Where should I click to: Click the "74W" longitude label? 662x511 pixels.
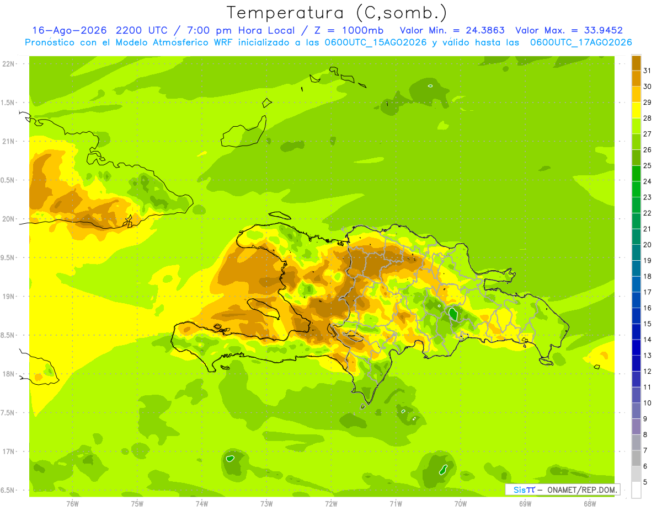tap(201, 503)
